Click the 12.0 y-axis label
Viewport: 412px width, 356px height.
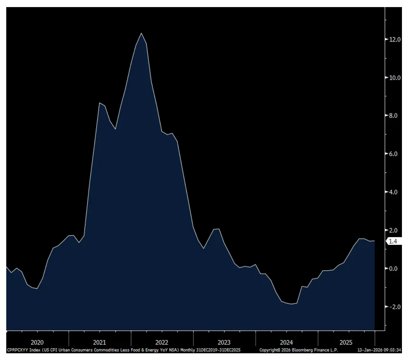[395, 39]
